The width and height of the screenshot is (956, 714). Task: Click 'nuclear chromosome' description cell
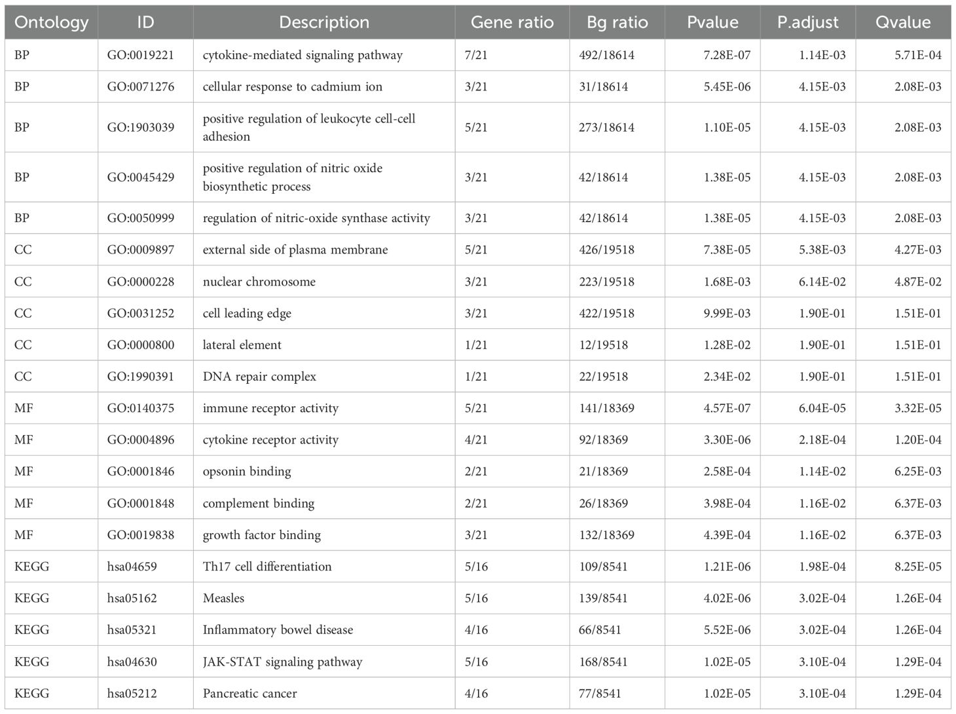pyautogui.click(x=259, y=282)
